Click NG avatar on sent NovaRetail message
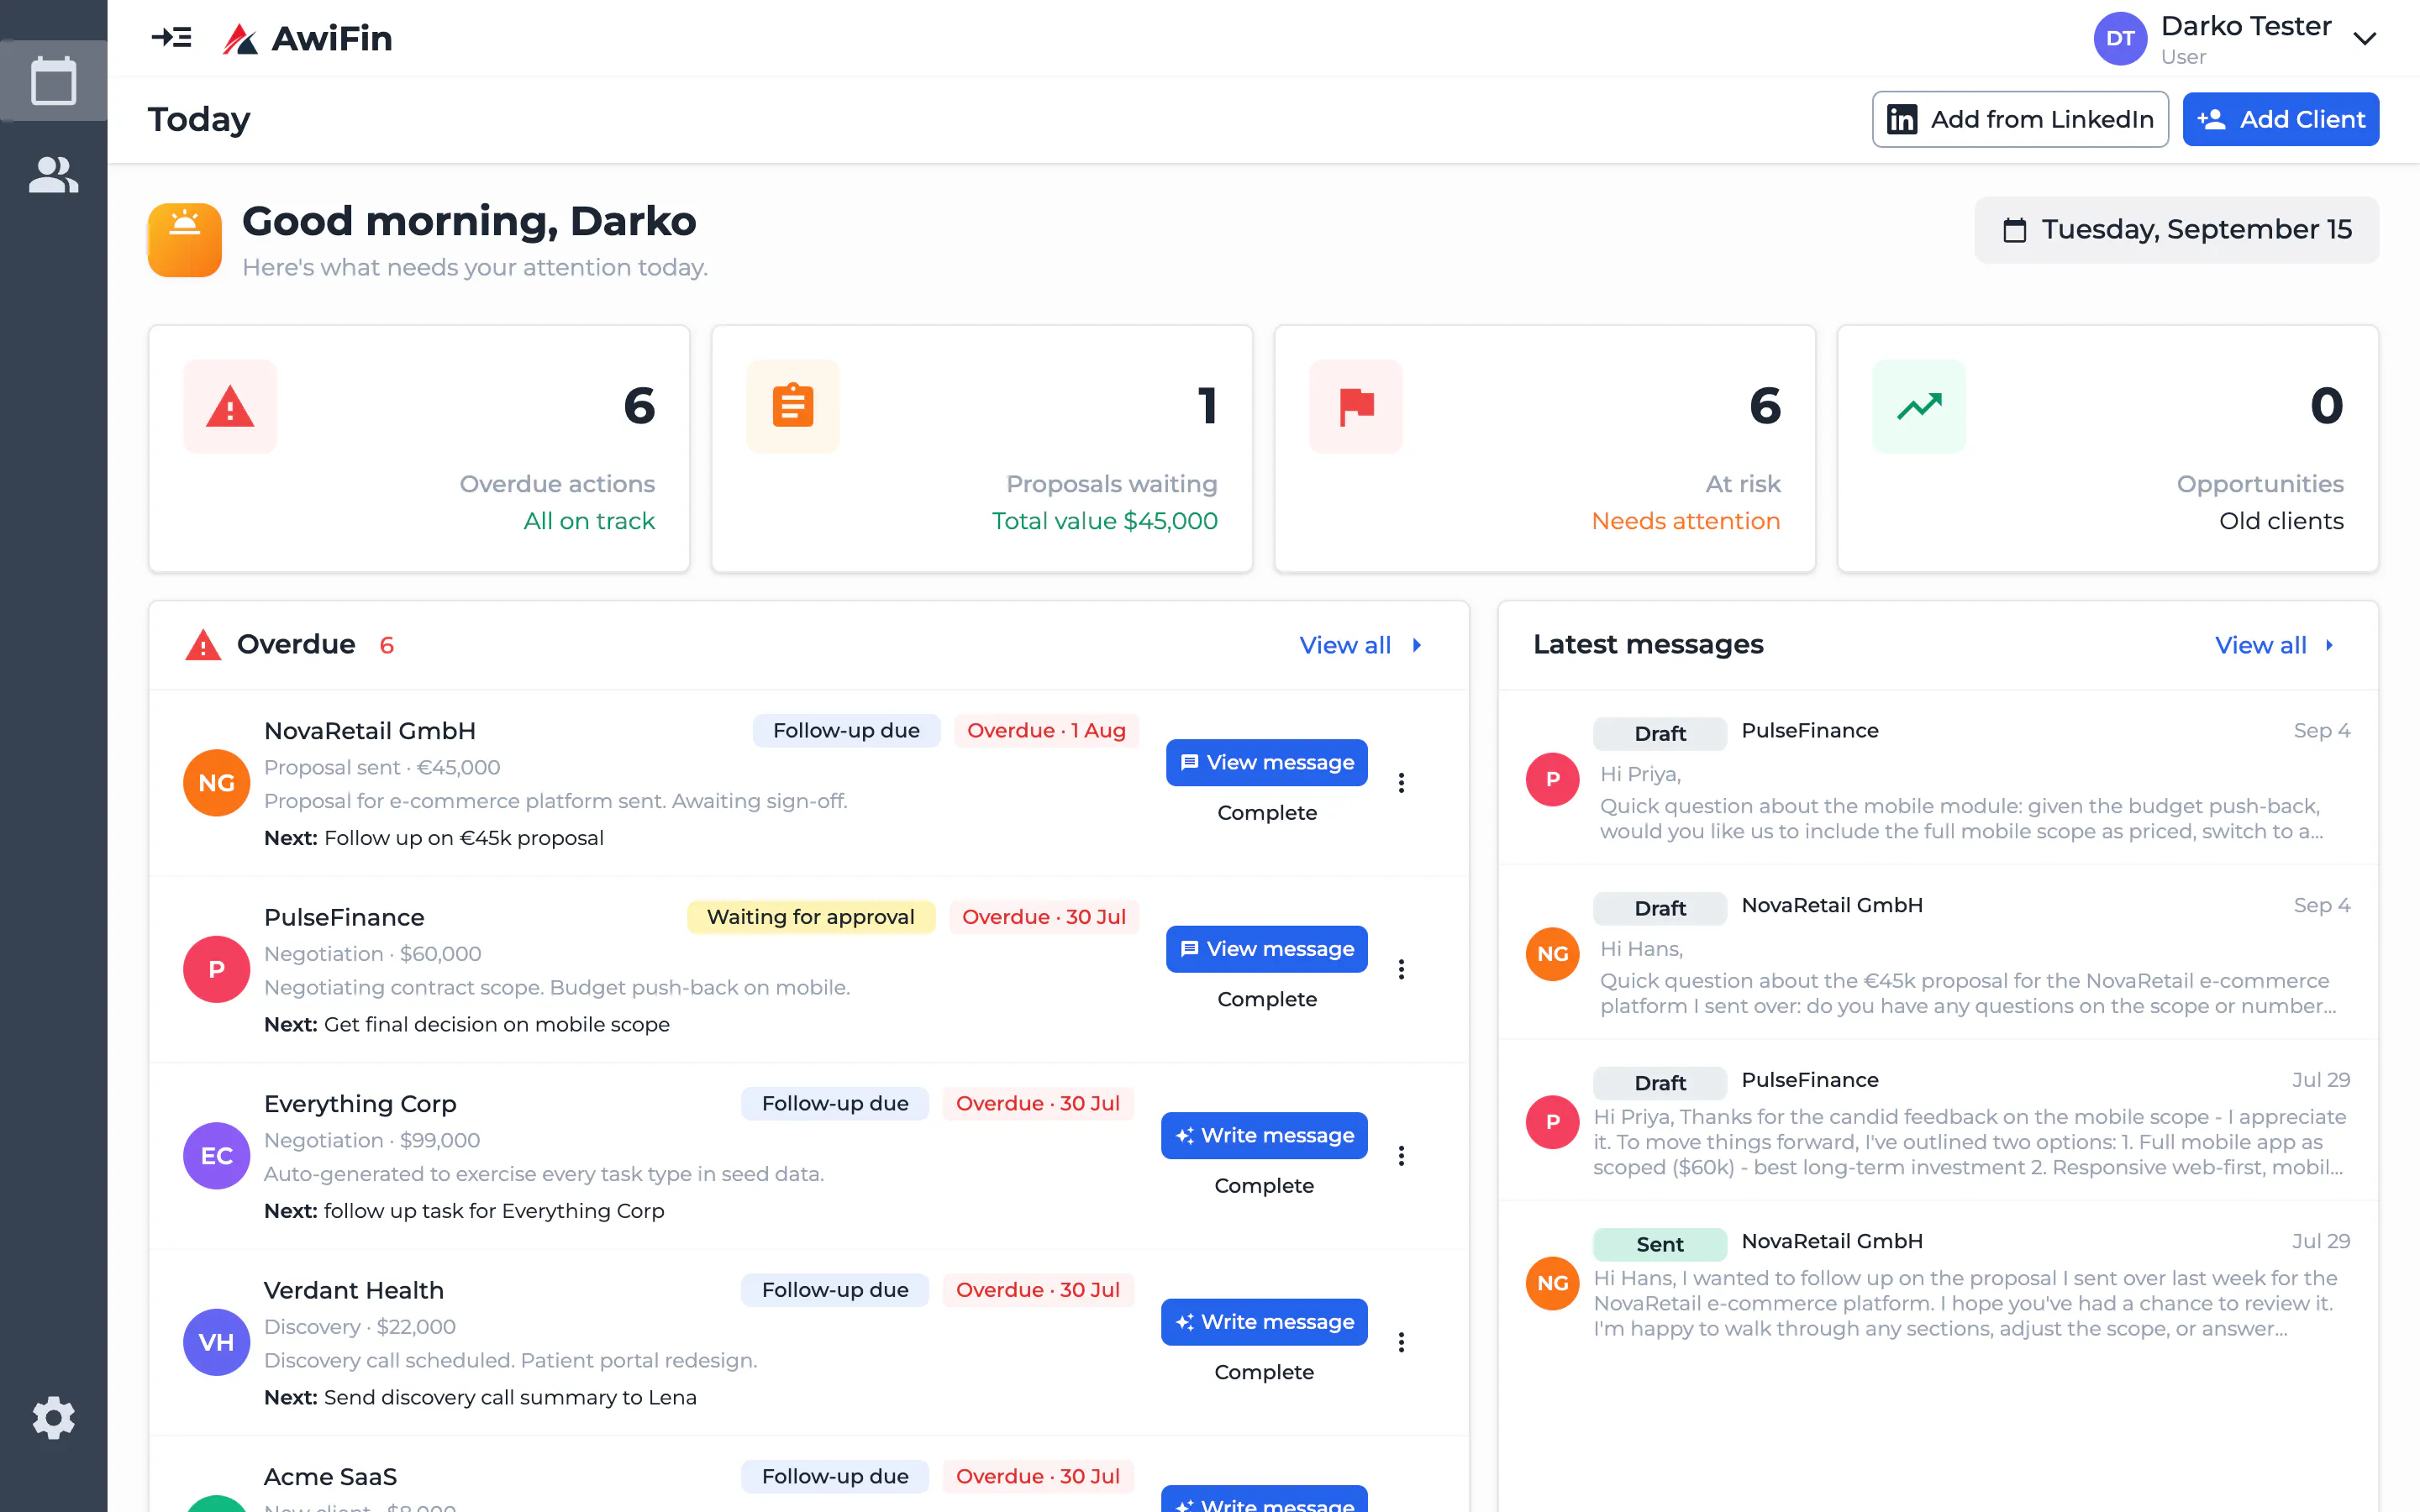Screen dimensions: 2420x1512 [1552, 1283]
